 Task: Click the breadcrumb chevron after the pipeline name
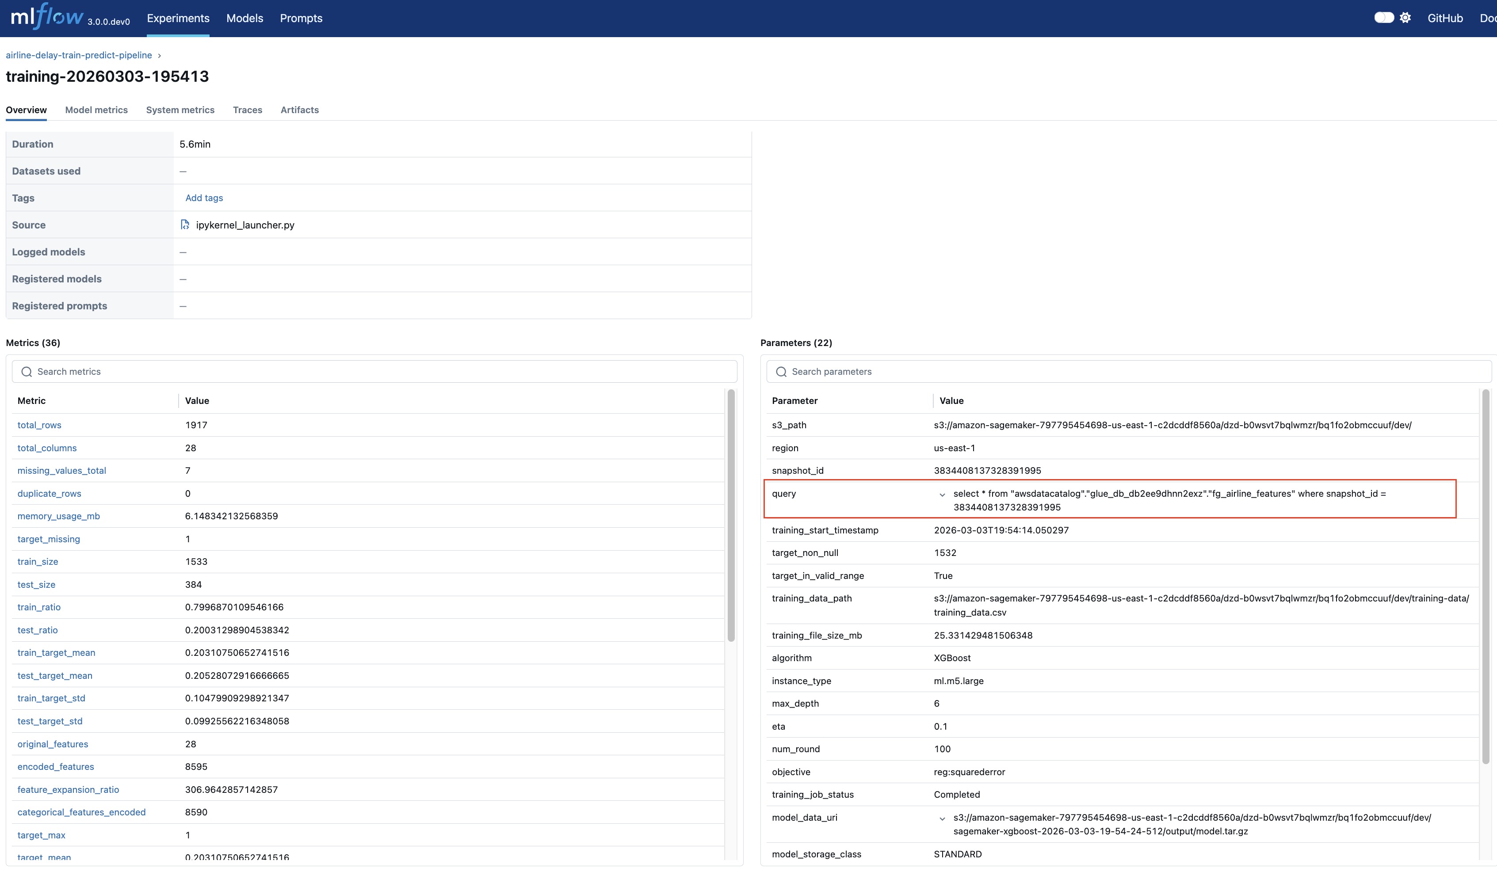pyautogui.click(x=160, y=55)
